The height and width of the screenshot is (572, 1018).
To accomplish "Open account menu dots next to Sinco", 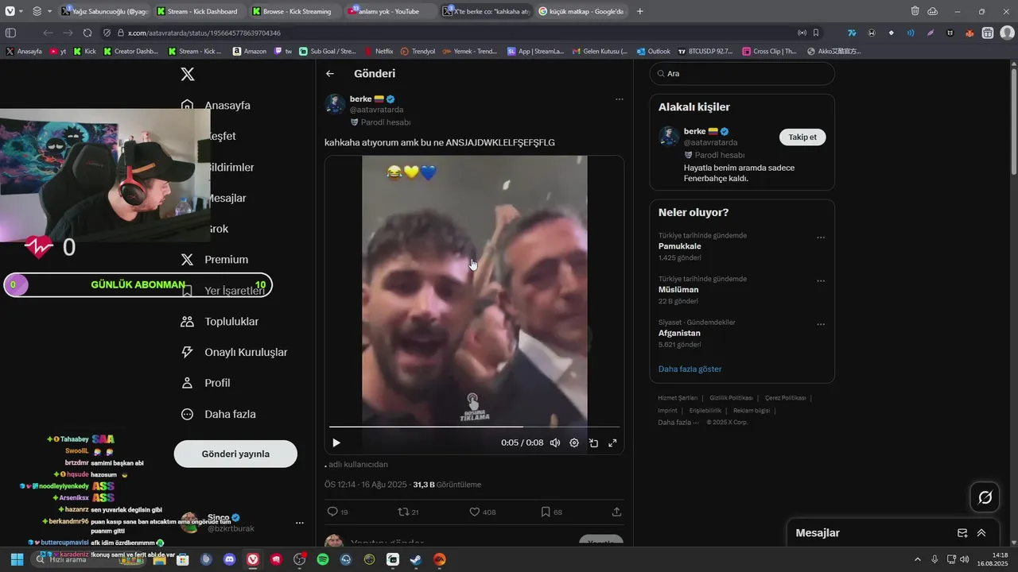I will (x=300, y=523).
